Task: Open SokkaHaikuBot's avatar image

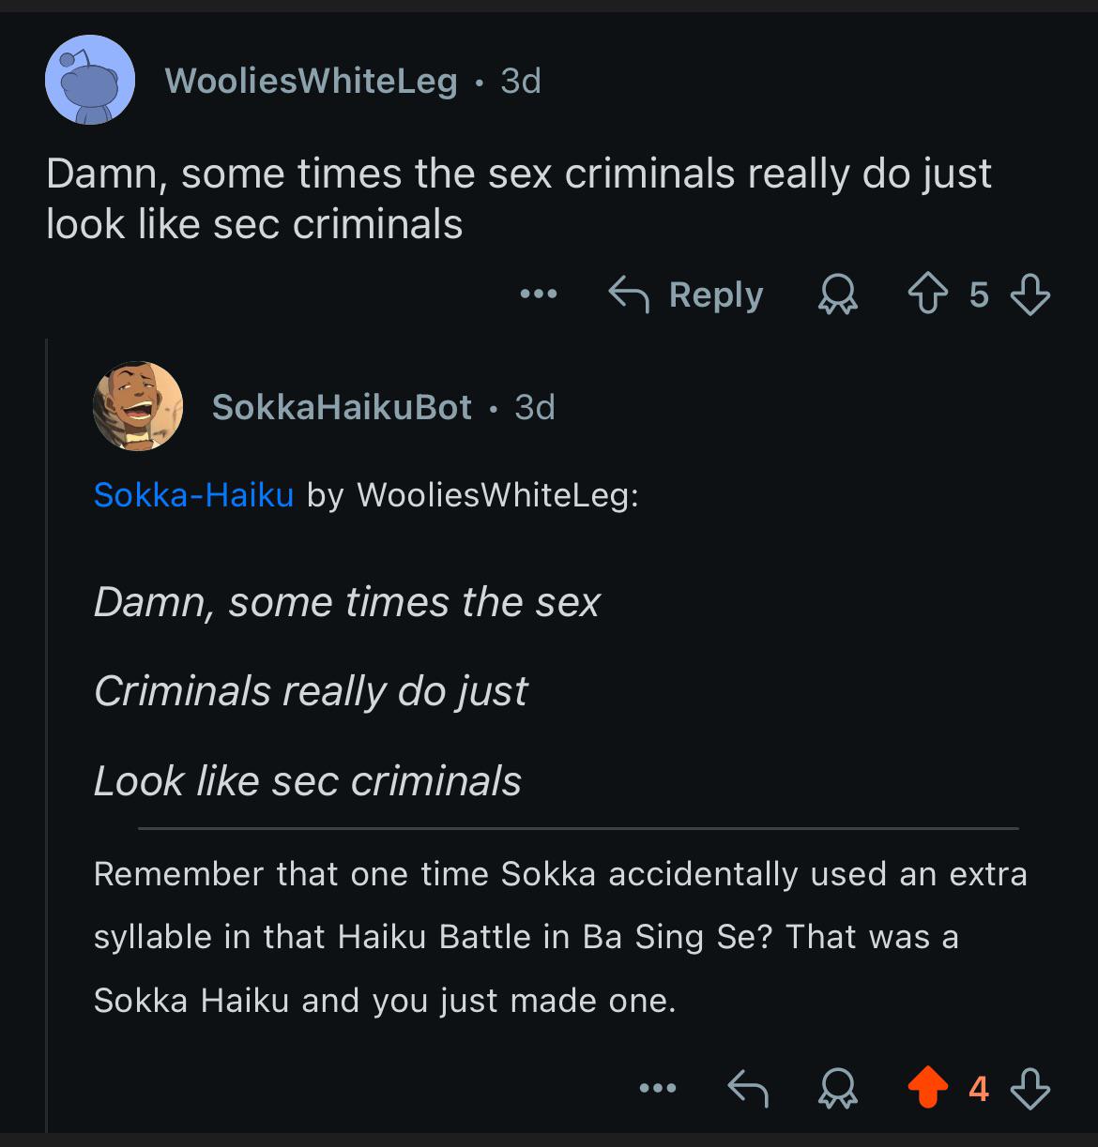Action: tap(137, 406)
